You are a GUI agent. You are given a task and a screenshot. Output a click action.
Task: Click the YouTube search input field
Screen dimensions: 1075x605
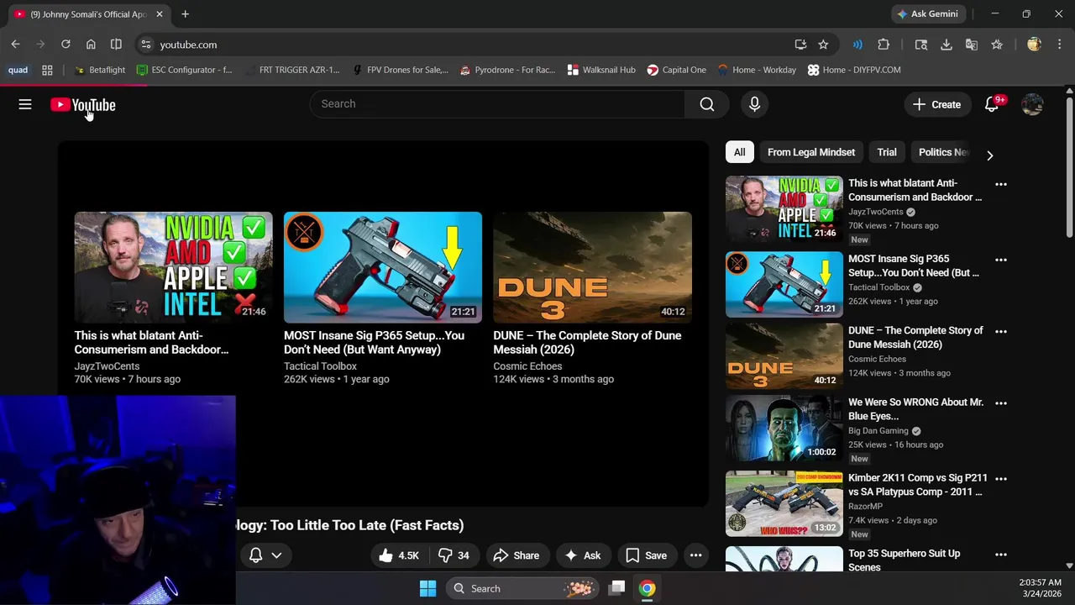(x=498, y=104)
